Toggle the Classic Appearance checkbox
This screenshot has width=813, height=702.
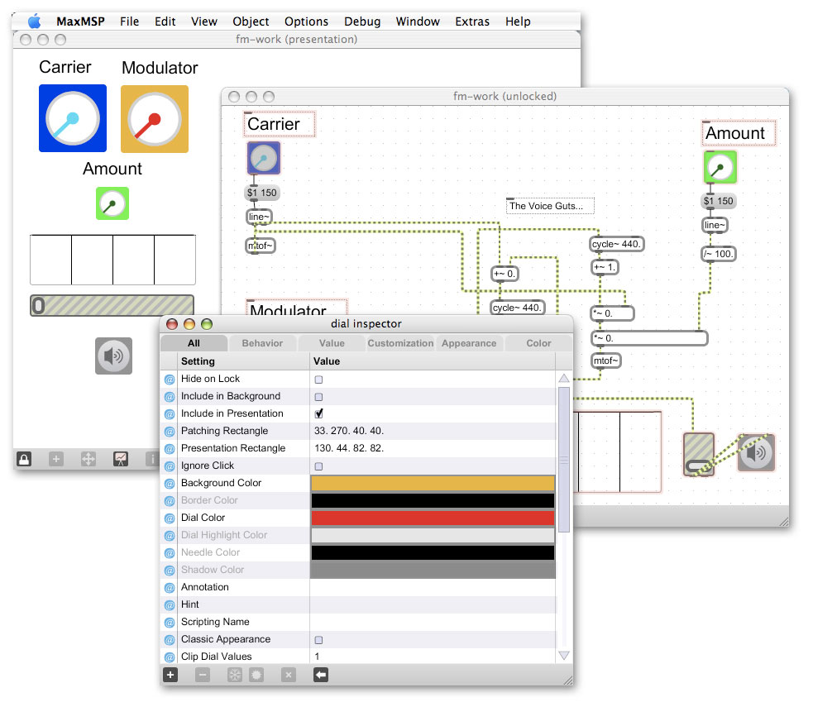319,640
